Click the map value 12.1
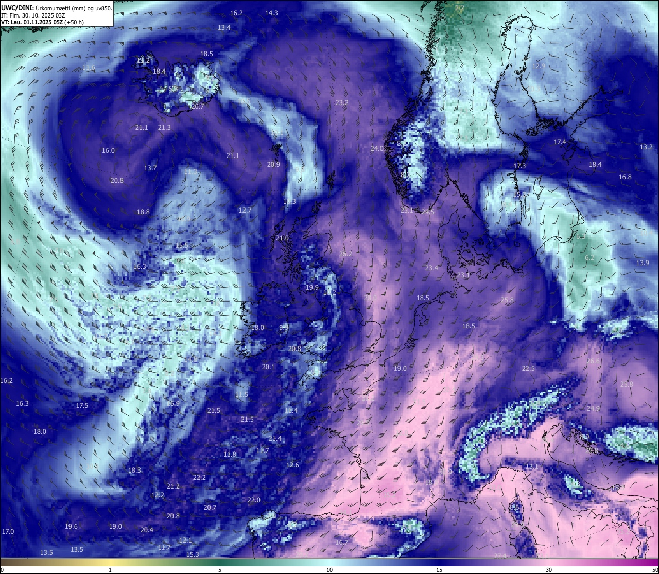 185,540
